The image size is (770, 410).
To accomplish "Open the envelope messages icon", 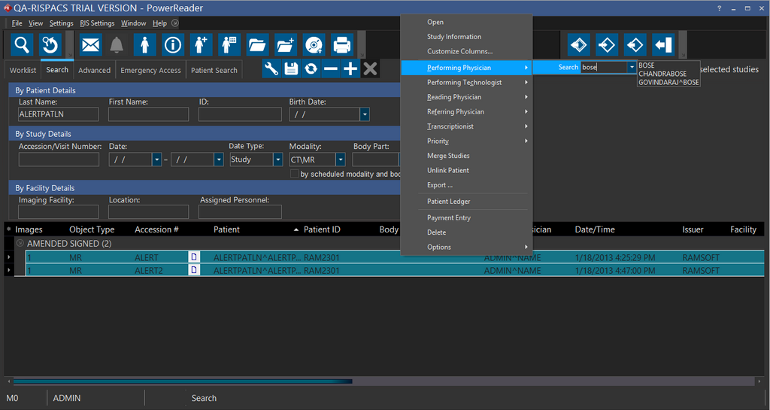I will [90, 45].
